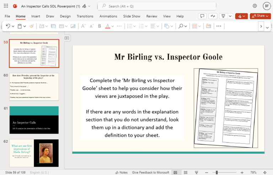This screenshot has width=273, height=175.
Task: Open the File menu
Action: (x=7, y=16)
